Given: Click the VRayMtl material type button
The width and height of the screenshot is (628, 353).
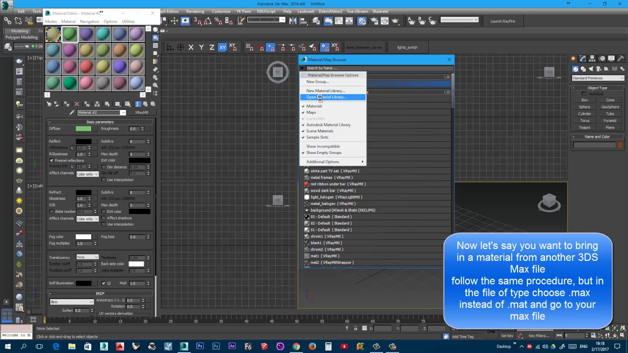Looking at the screenshot, I should click(x=141, y=113).
